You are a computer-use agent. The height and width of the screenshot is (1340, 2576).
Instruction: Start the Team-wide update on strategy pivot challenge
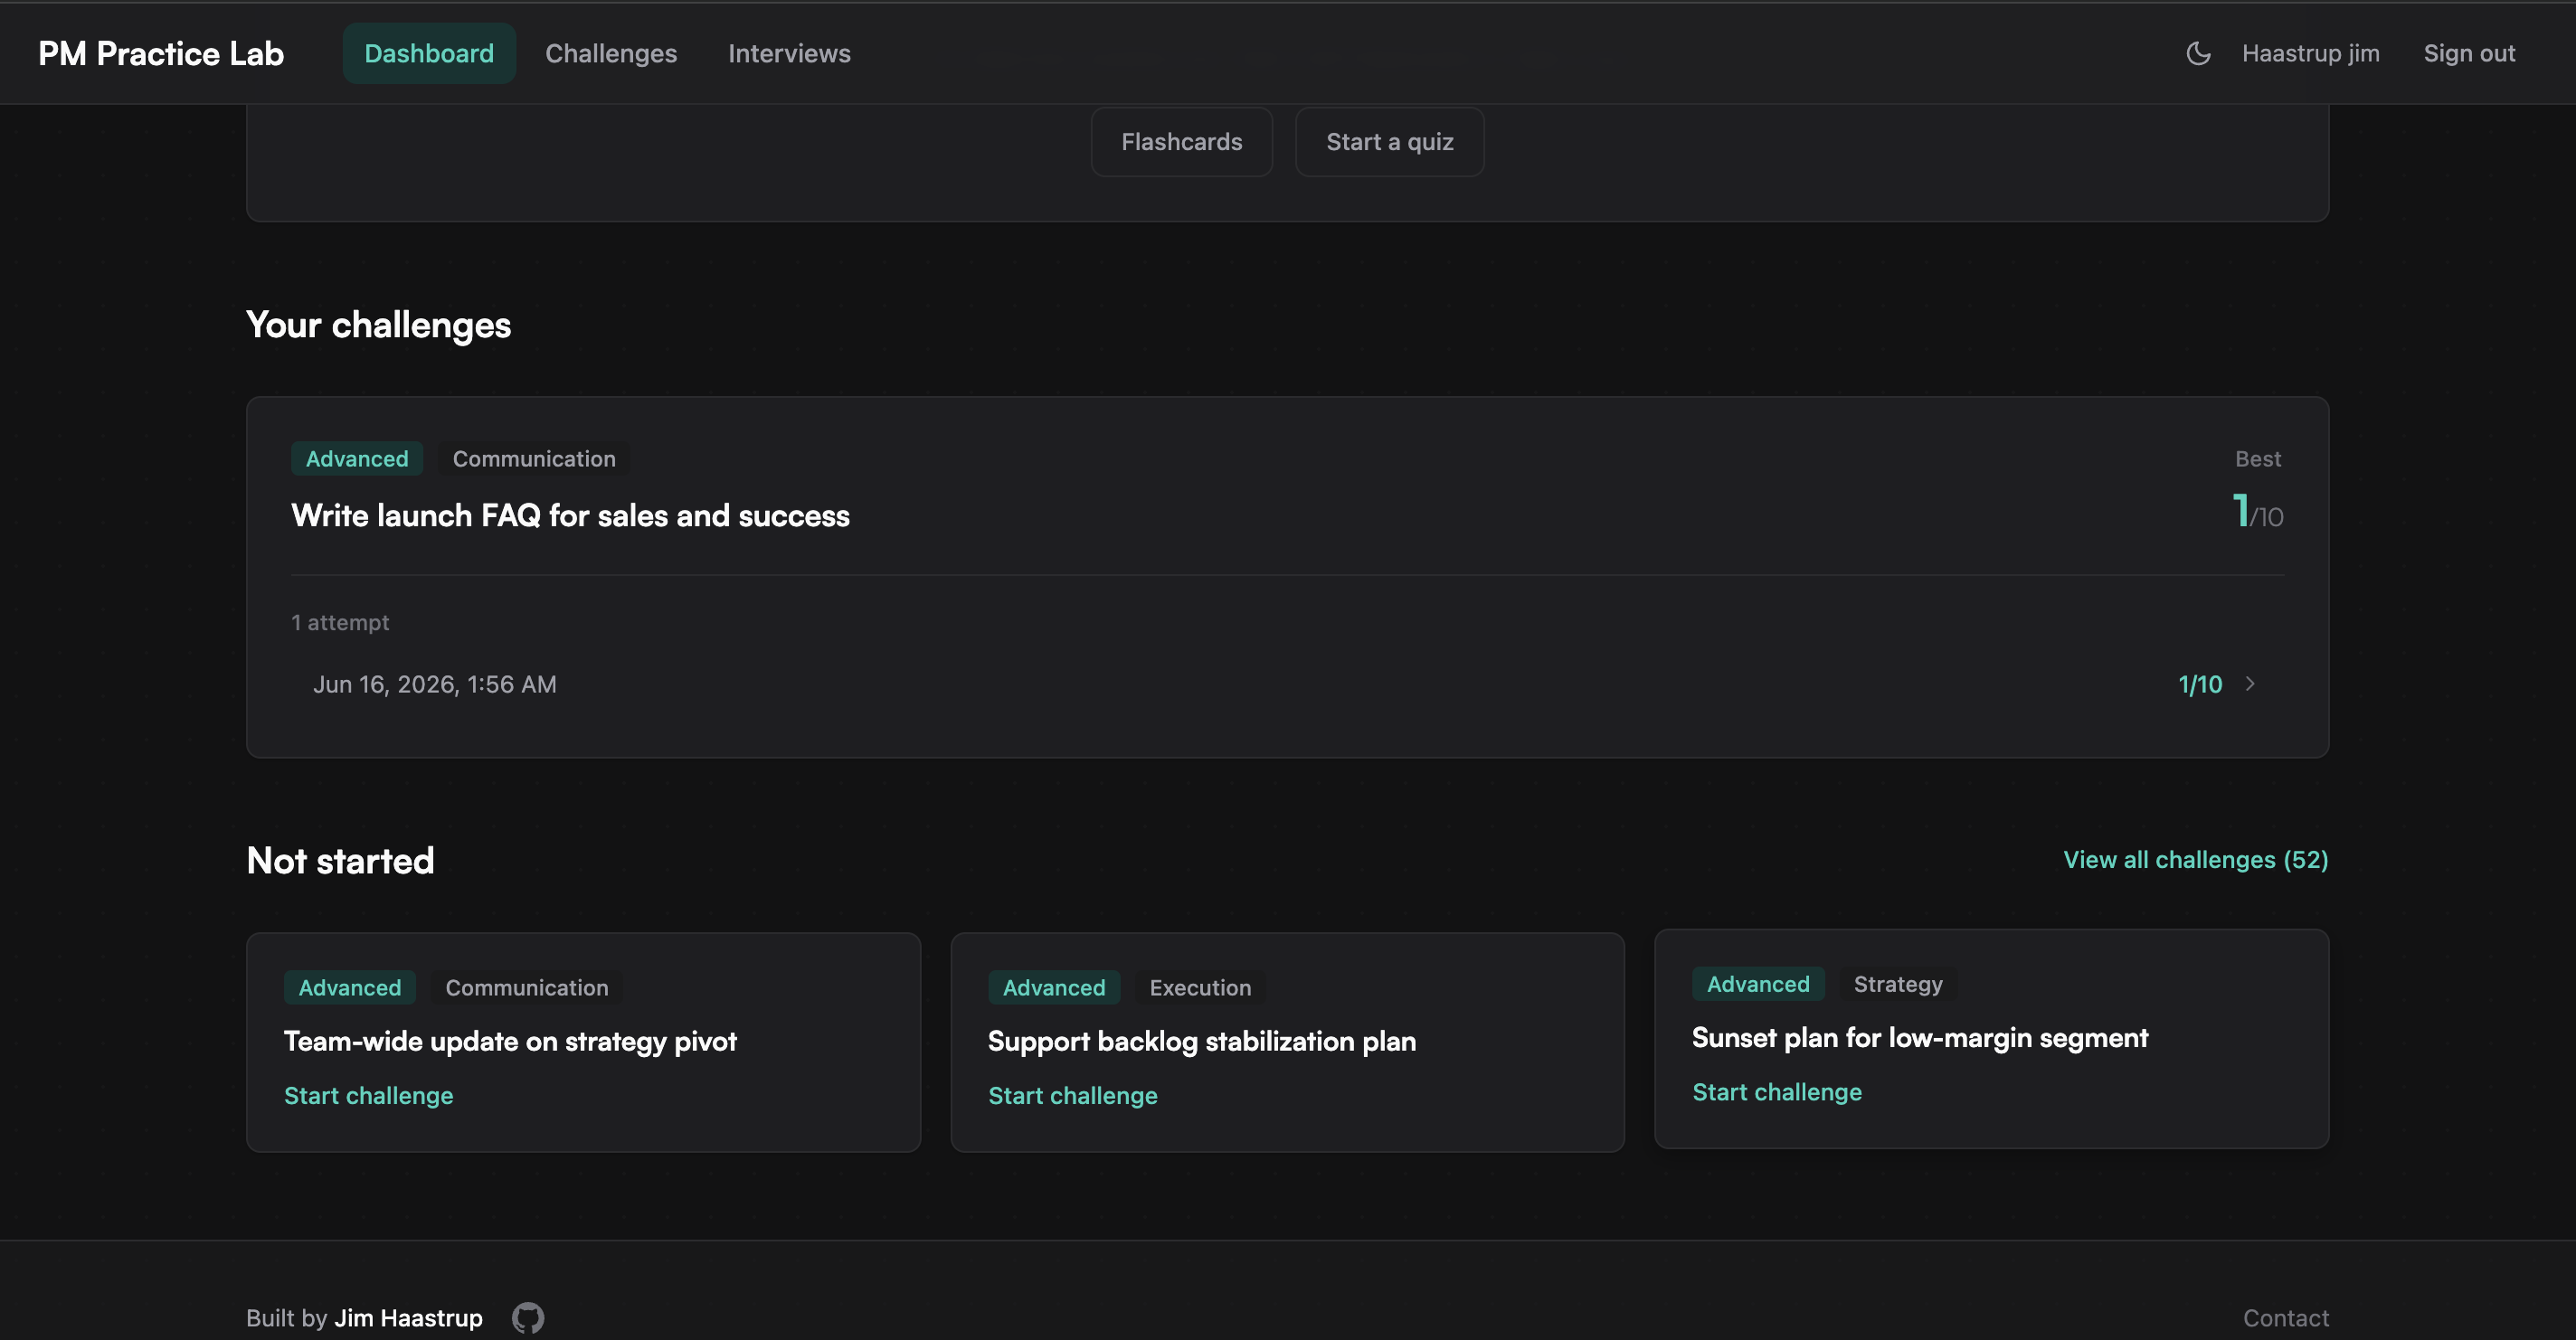368,1095
